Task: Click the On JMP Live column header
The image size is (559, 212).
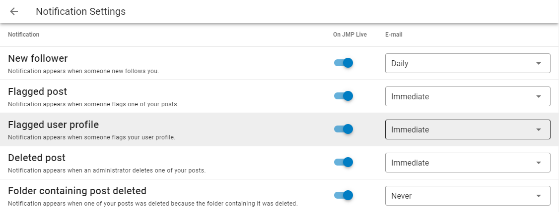Action: tap(349, 35)
